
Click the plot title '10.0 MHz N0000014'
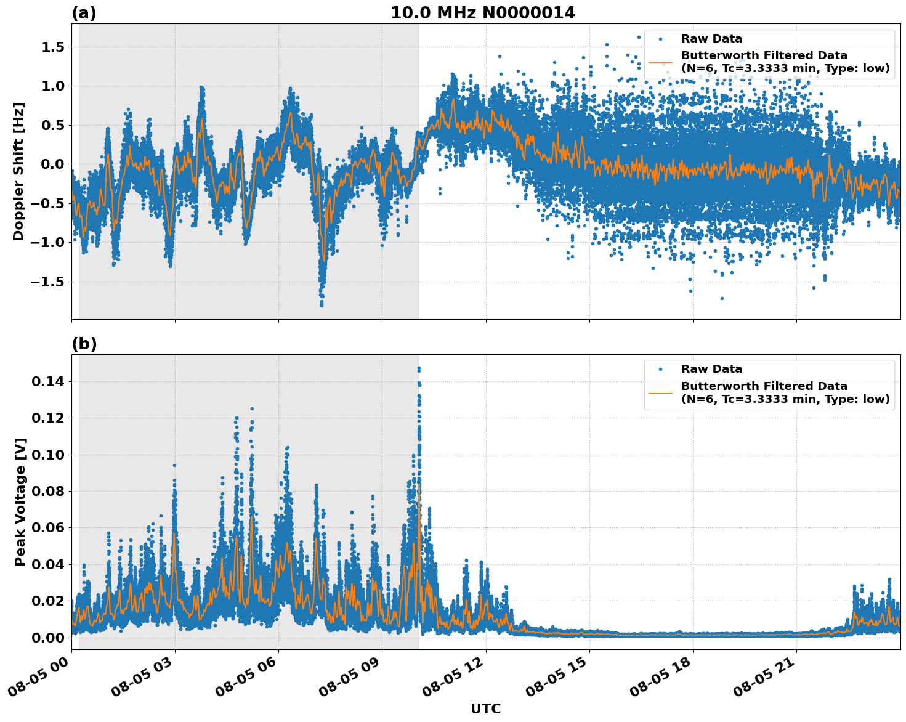click(x=483, y=13)
